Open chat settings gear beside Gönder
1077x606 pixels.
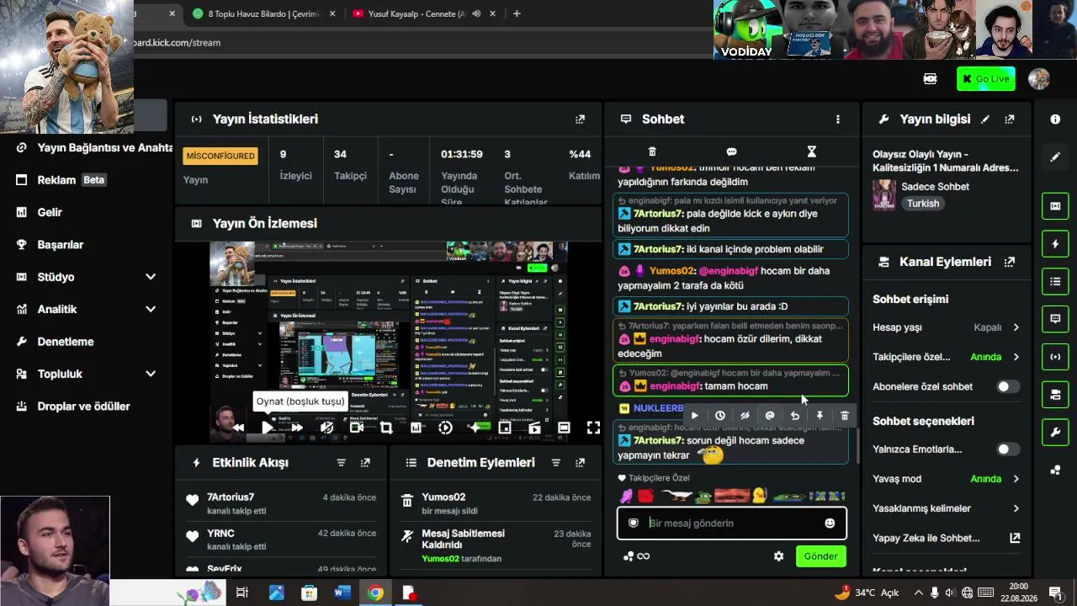[778, 556]
